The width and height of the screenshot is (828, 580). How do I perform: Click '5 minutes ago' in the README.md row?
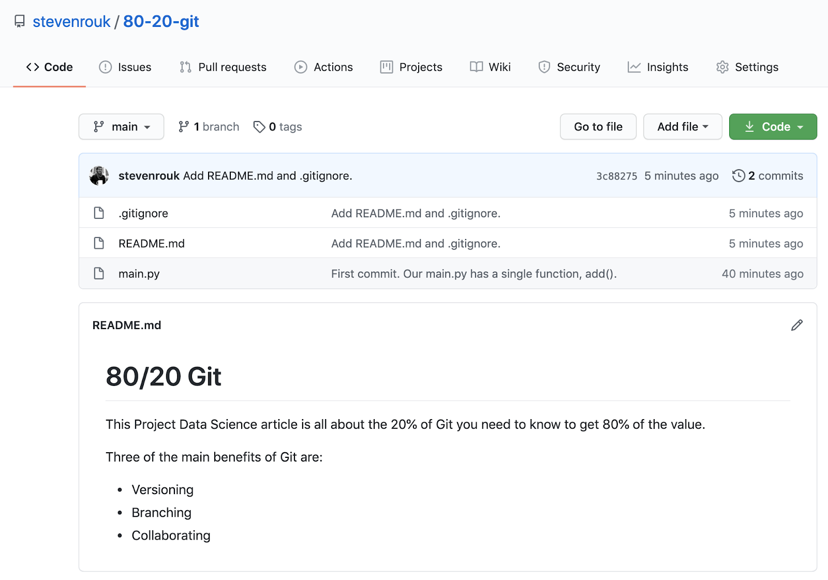[x=766, y=243]
